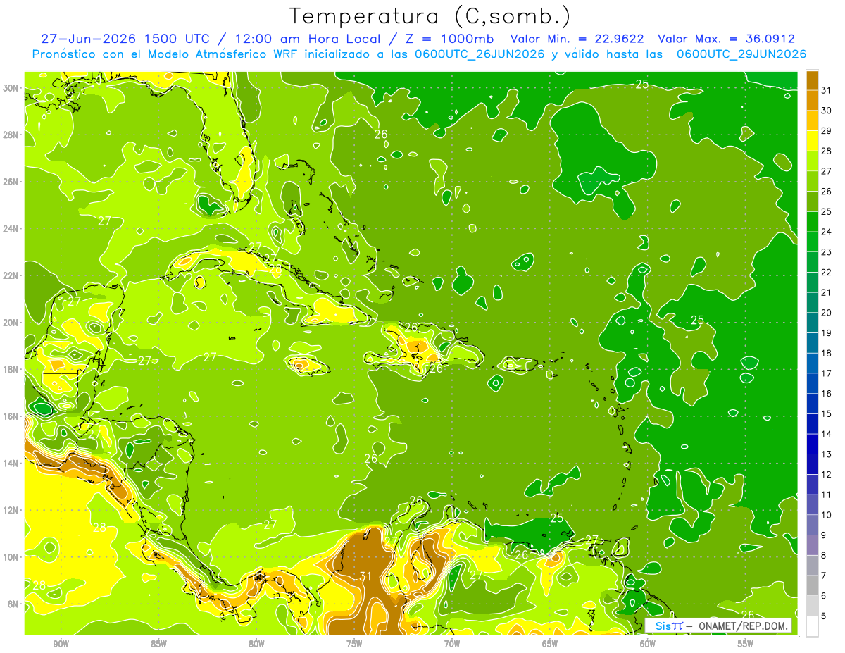Click the 65W longitude axis label

pos(550,644)
